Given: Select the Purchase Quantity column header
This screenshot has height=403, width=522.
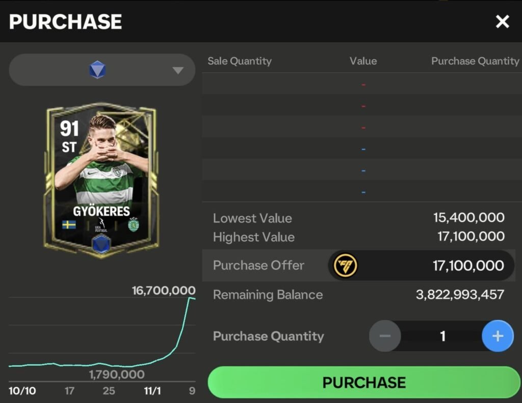Looking at the screenshot, I should [x=475, y=61].
